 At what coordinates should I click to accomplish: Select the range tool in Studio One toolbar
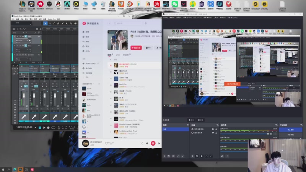50,23
